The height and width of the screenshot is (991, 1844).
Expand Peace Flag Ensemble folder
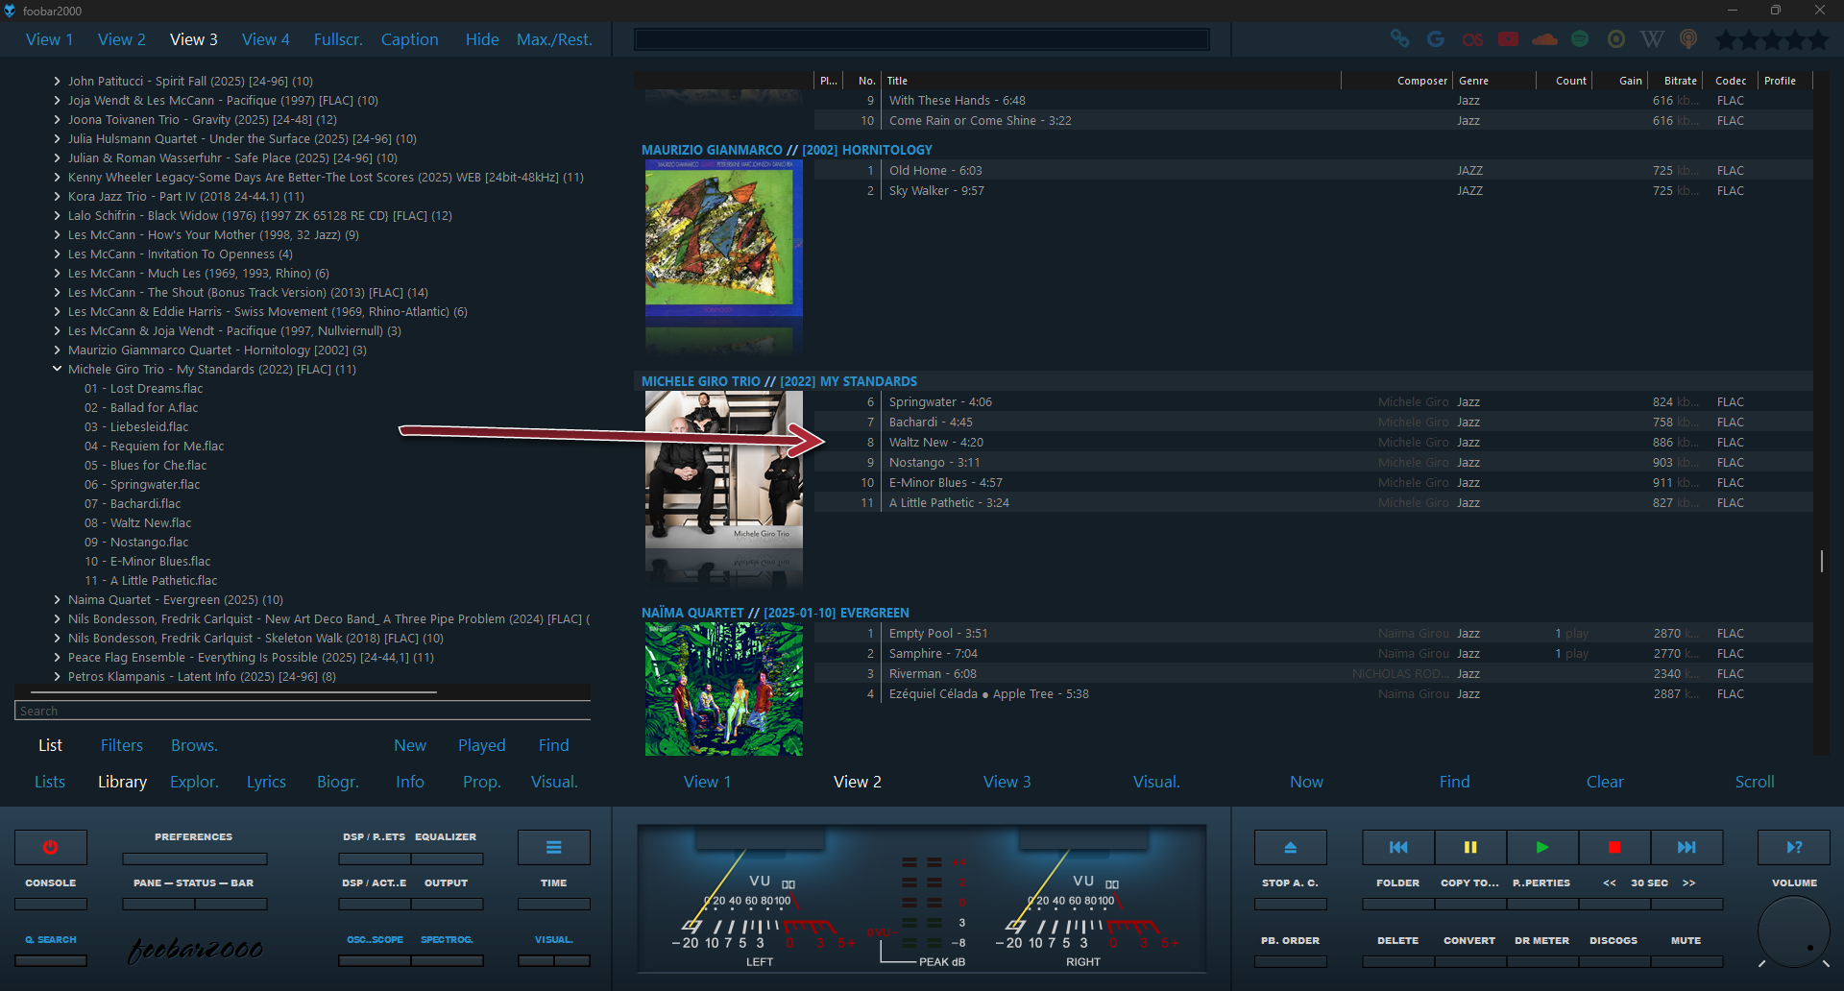(58, 657)
